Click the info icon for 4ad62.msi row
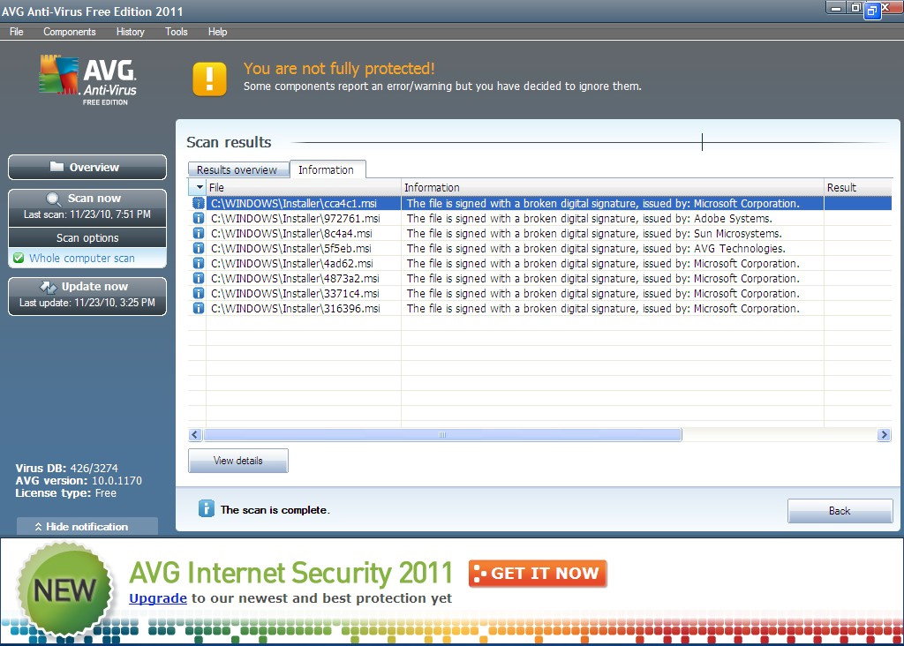This screenshot has height=646, width=904. point(199,263)
